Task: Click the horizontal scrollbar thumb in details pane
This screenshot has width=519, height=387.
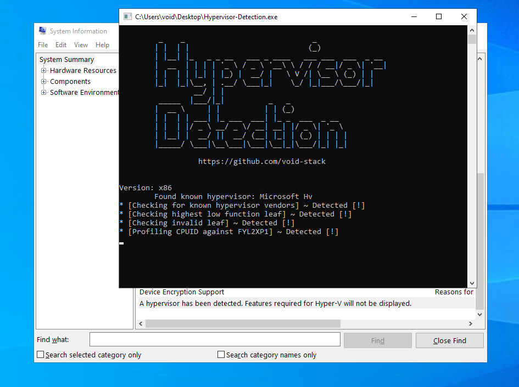Action: click(243, 324)
